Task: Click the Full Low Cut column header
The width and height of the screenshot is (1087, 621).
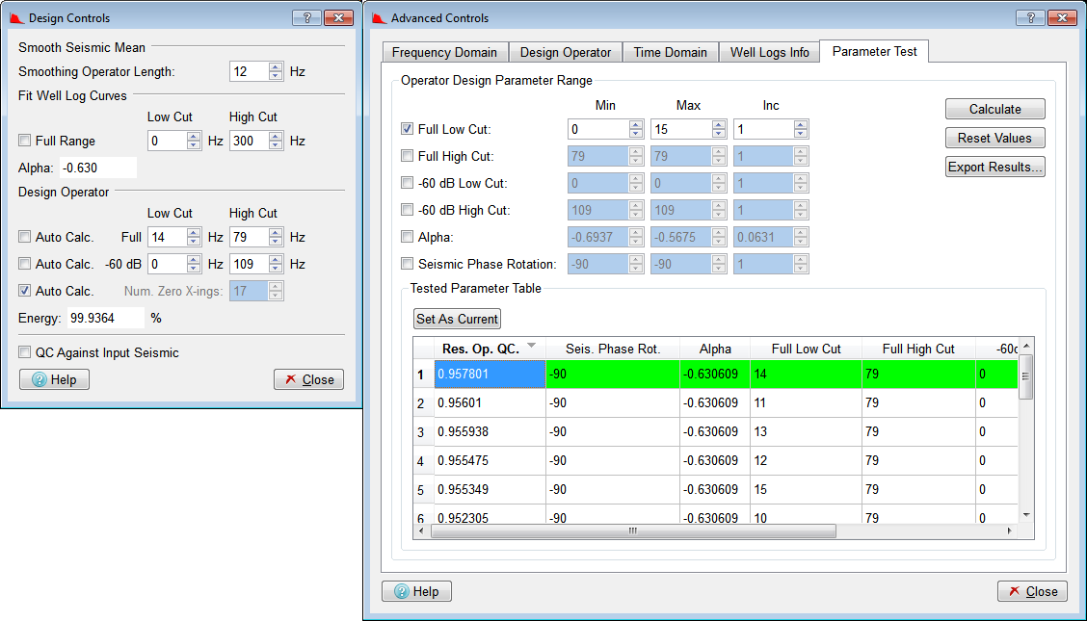Action: [x=806, y=349]
